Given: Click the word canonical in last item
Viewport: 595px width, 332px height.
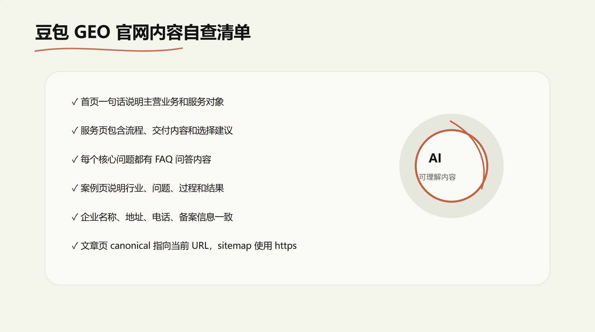Looking at the screenshot, I should click(130, 246).
